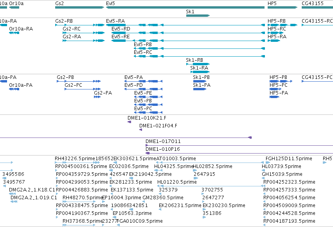
Task: Click the HL02852.5prime EST label
Action: click(x=212, y=166)
